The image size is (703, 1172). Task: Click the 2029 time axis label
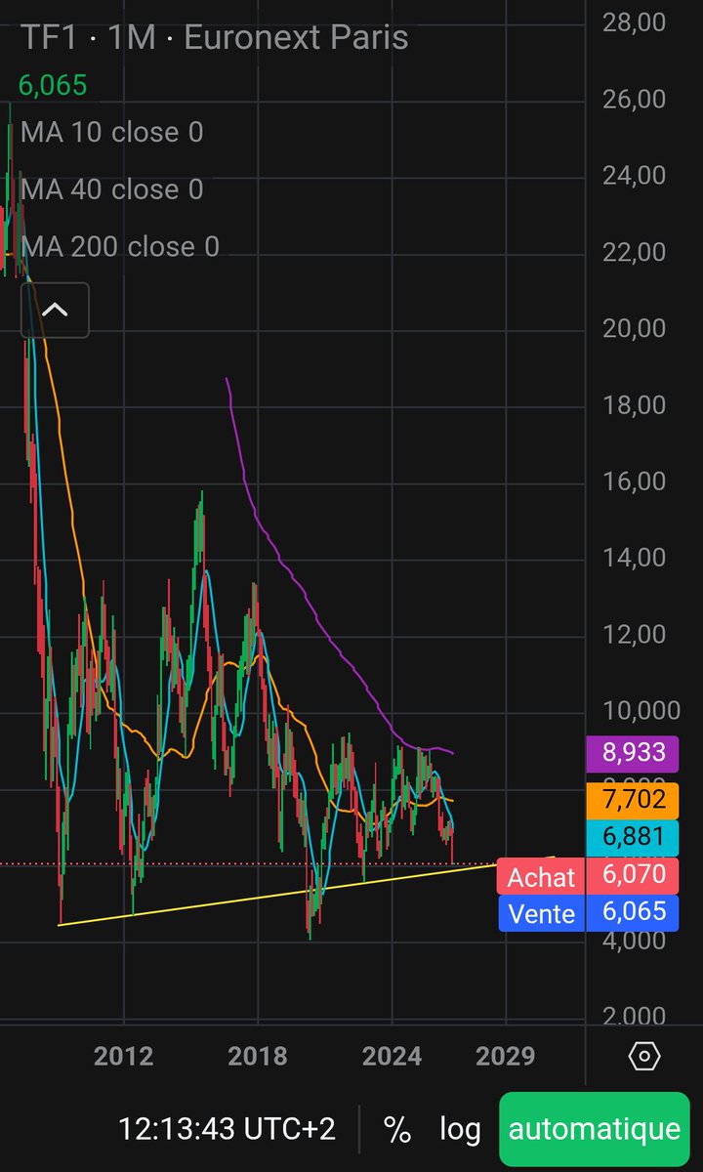tap(506, 1056)
